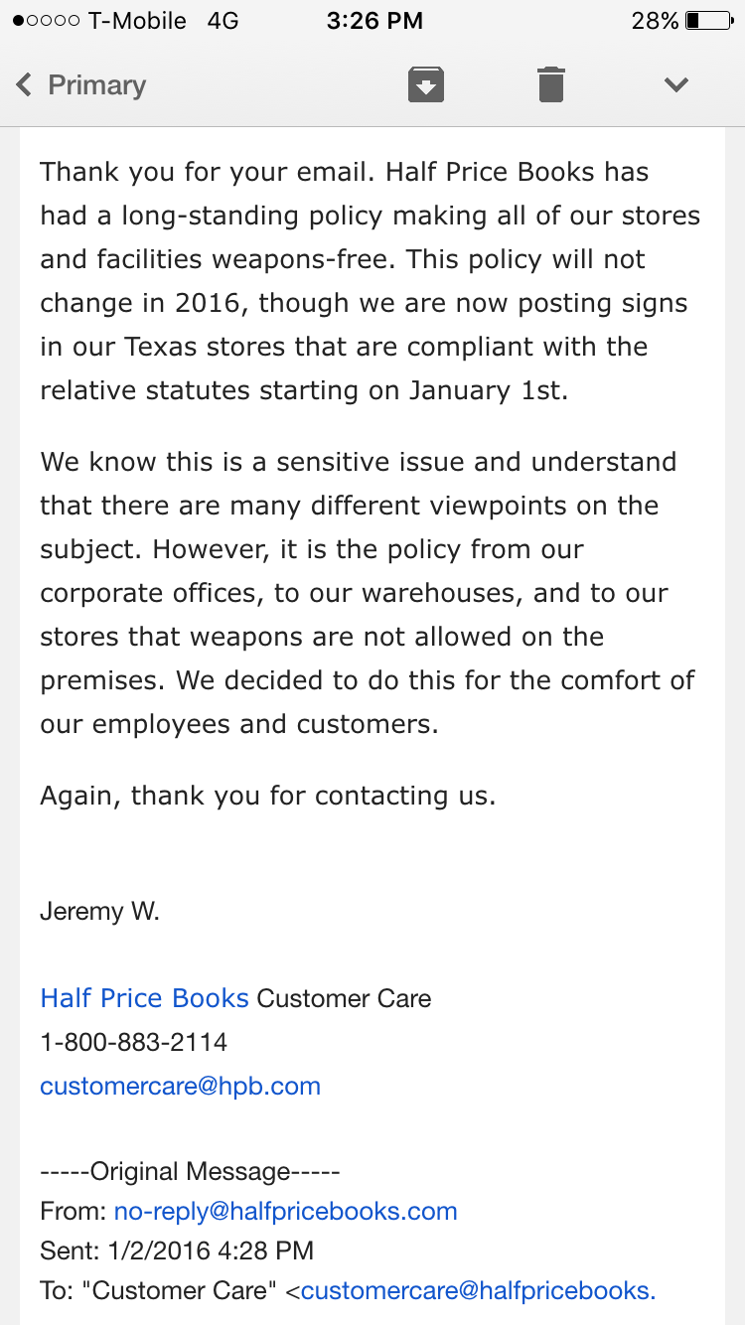The width and height of the screenshot is (745, 1325).
Task: Tap the "Again, thank you for contacting us" line
Action: point(268,796)
